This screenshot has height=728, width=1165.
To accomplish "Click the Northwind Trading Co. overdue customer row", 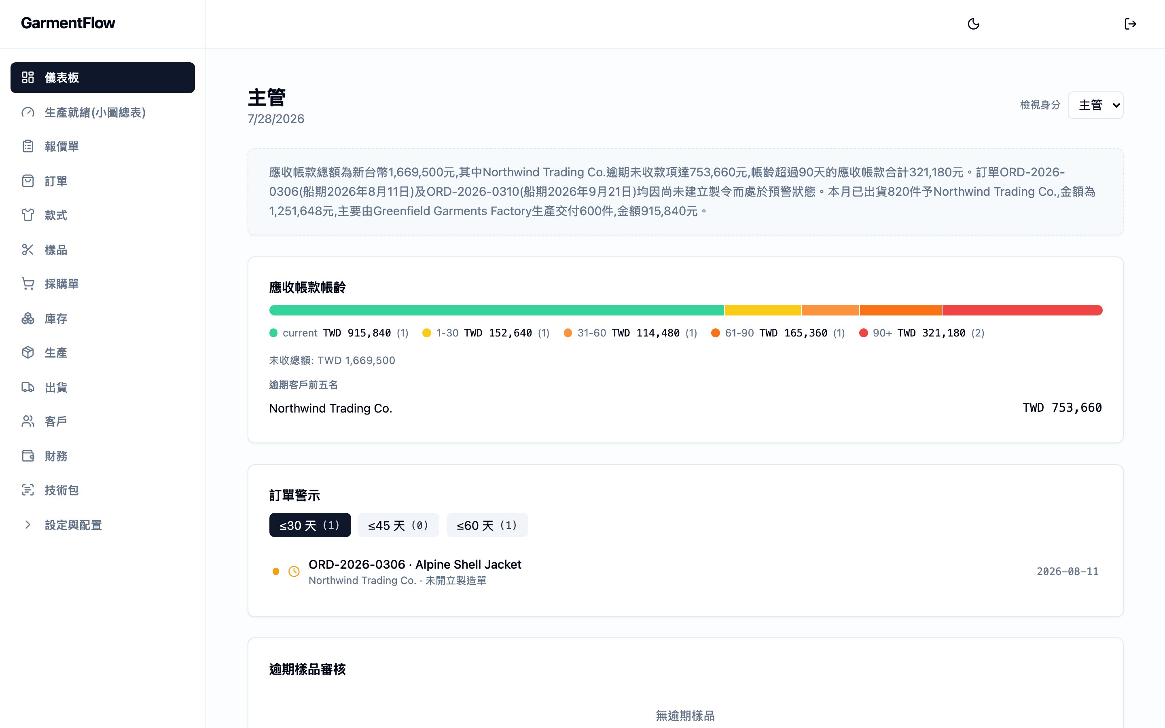I will tap(685, 408).
